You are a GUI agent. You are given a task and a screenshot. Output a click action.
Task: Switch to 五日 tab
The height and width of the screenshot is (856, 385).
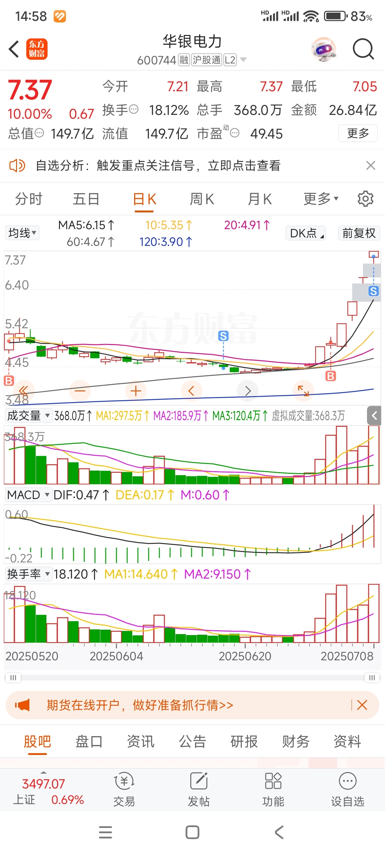tap(86, 199)
